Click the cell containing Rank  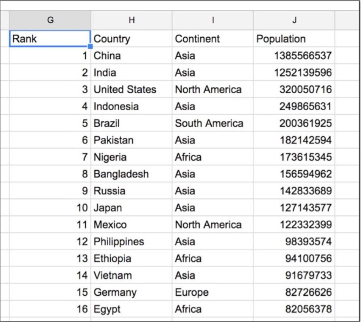point(50,39)
